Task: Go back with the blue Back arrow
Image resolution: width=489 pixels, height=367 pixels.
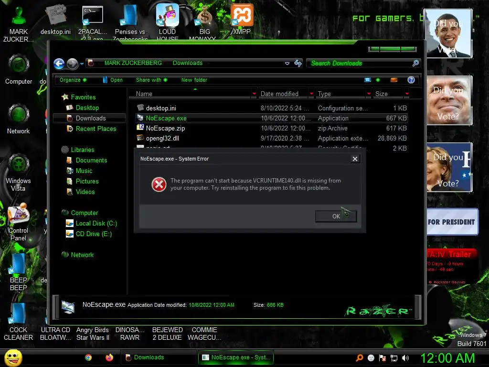Action: [59, 64]
